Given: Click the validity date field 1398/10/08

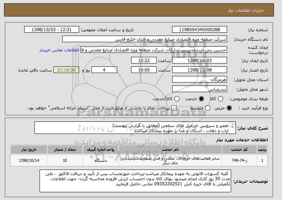Looking at the screenshot, I should pos(200,70).
